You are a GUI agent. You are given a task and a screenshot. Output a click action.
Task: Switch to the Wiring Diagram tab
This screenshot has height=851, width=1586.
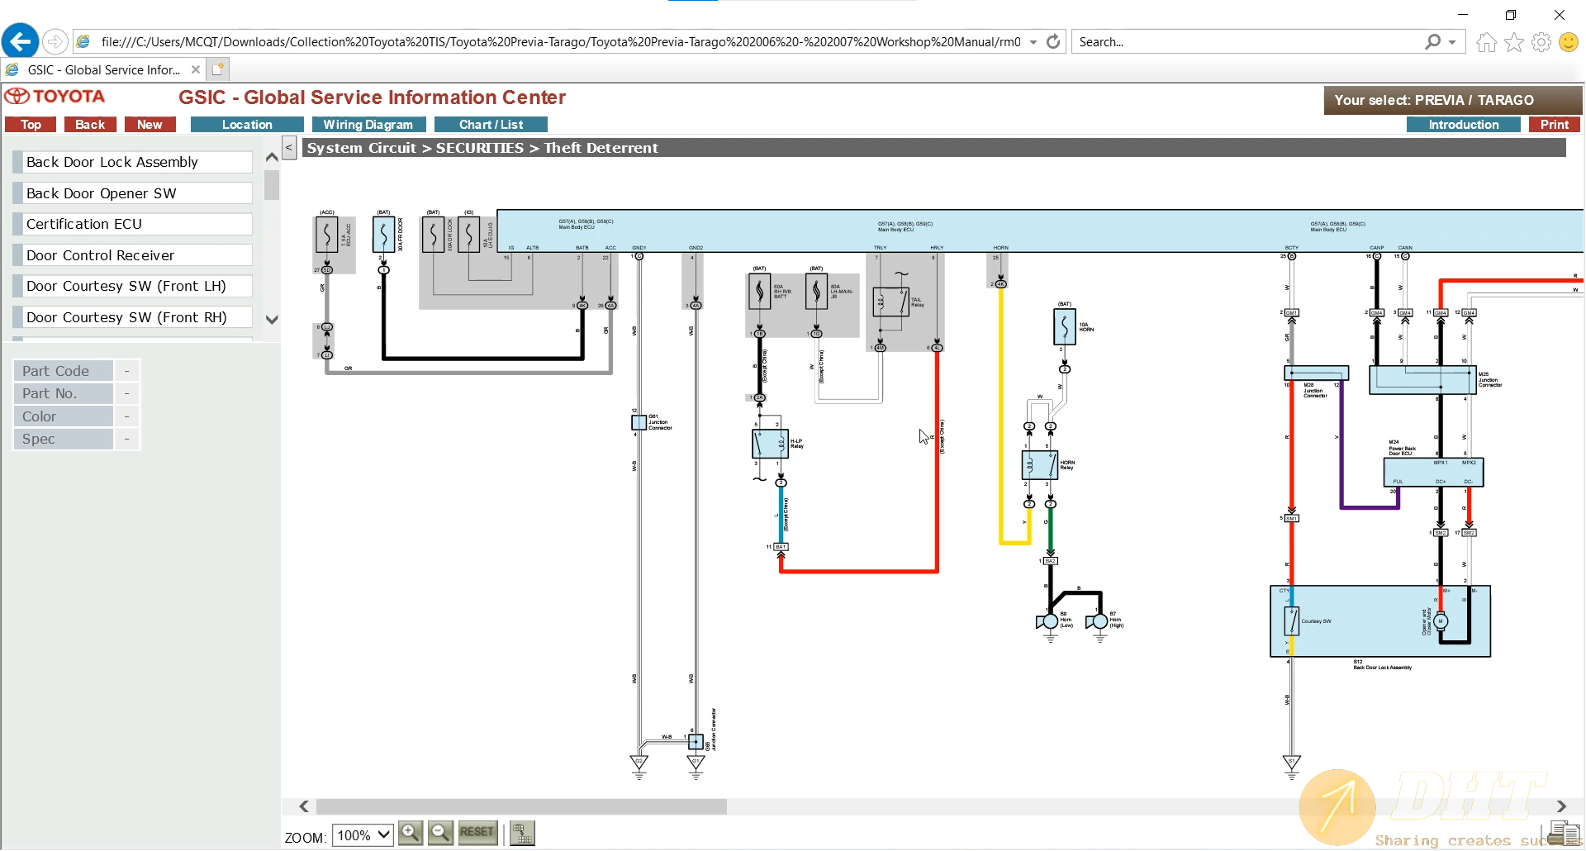pyautogui.click(x=368, y=125)
